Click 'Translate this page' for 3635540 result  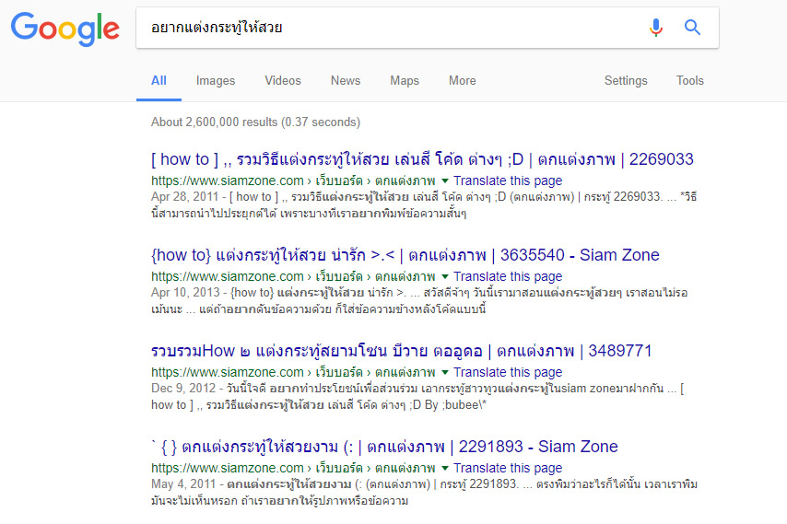[x=508, y=276]
